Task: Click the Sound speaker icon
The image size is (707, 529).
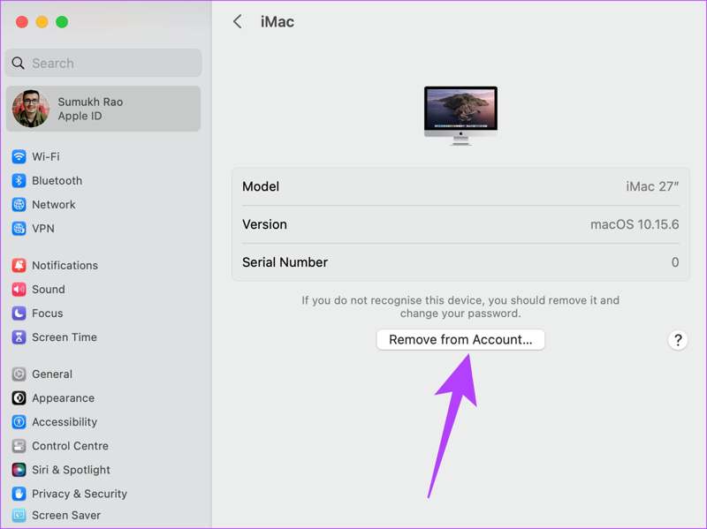Action: pyautogui.click(x=19, y=290)
